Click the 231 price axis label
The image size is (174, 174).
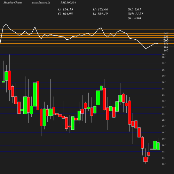(x=164, y=101)
